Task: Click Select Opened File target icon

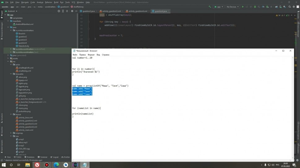Action: [x=59, y=11]
